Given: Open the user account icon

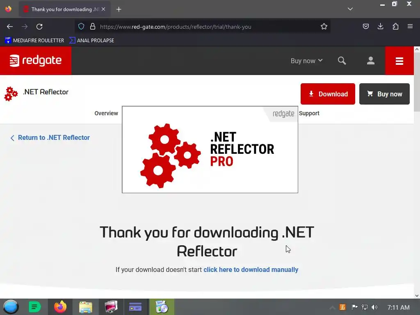Looking at the screenshot, I should (x=371, y=61).
